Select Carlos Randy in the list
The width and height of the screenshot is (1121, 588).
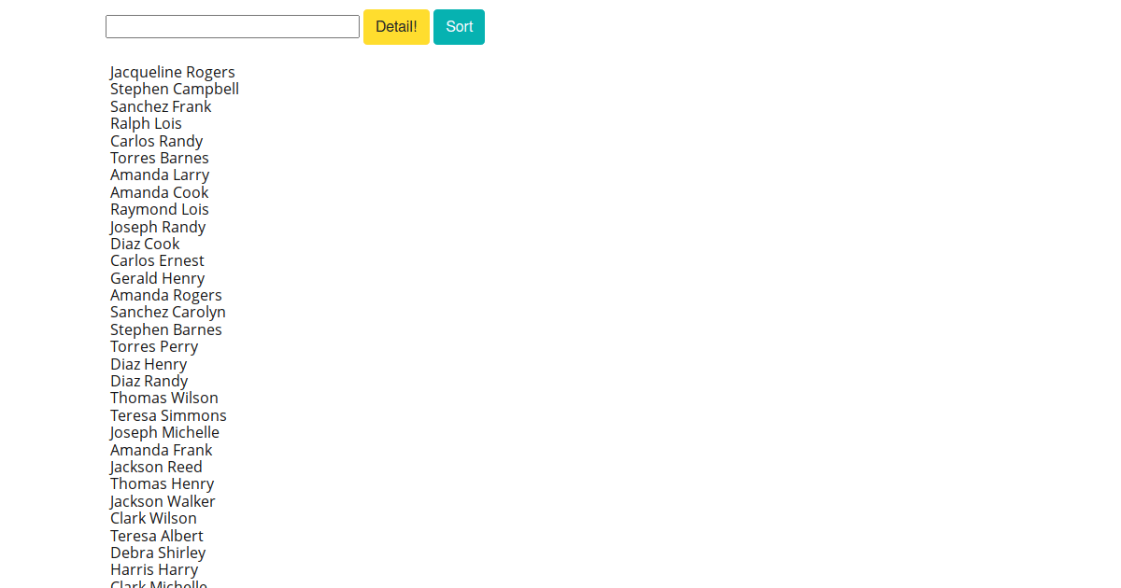click(x=157, y=141)
